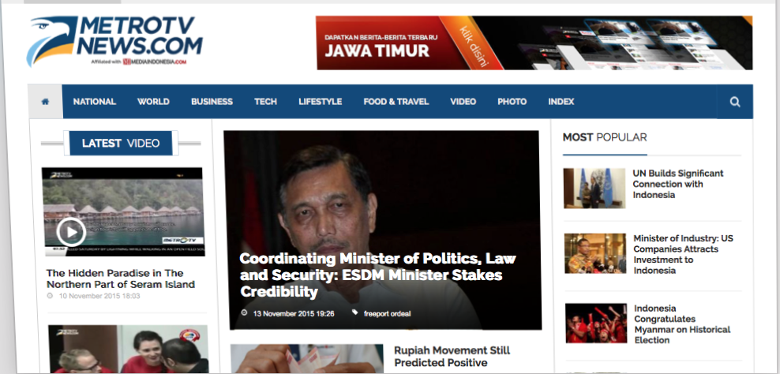Click the Rupiah banknotes article thumbnail
Viewport: 780px width, 374px height.
coord(306,358)
